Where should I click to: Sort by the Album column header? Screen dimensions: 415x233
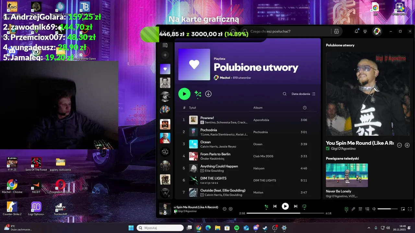(x=258, y=108)
